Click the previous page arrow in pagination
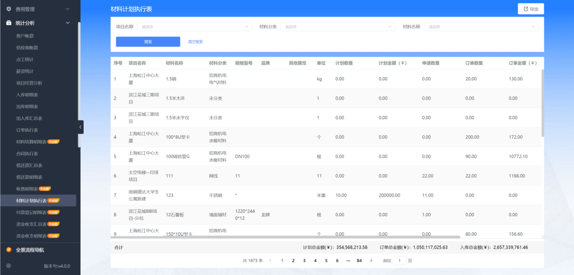The height and width of the screenshot is (275, 574). [270, 261]
